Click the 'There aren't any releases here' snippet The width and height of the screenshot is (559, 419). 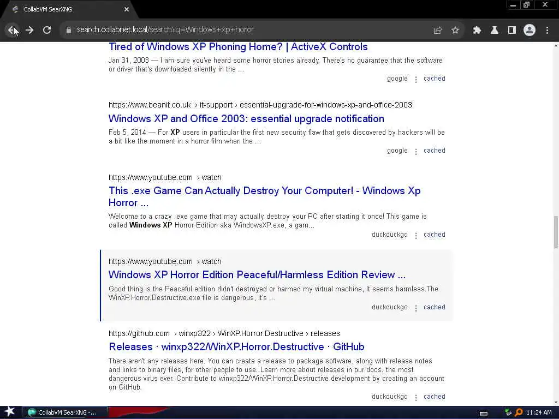pos(276,374)
